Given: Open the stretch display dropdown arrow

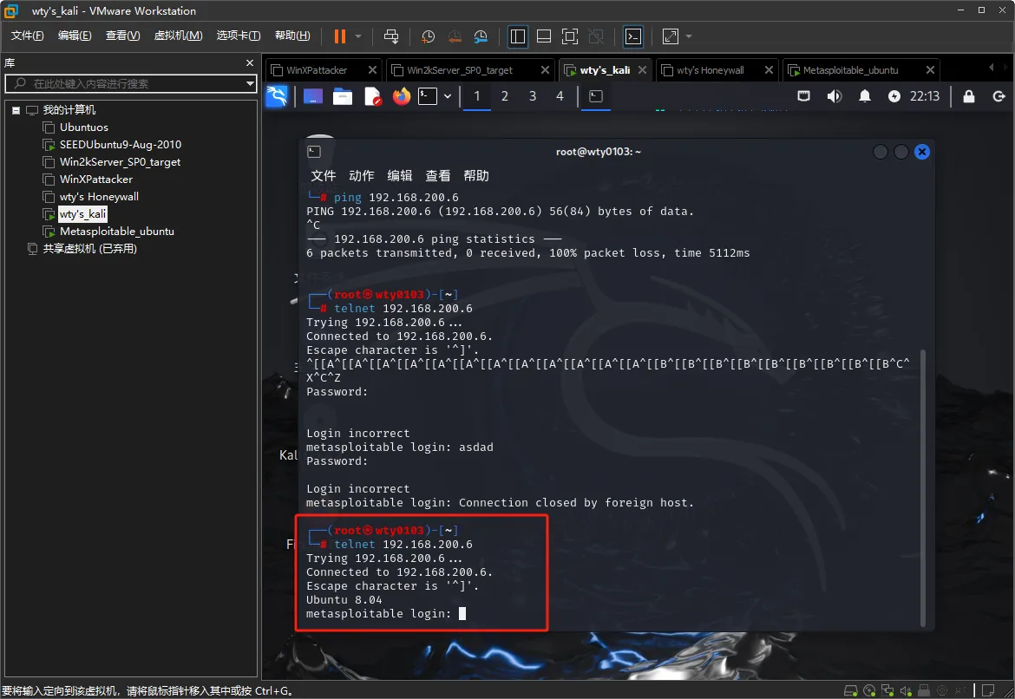Looking at the screenshot, I should pos(689,37).
